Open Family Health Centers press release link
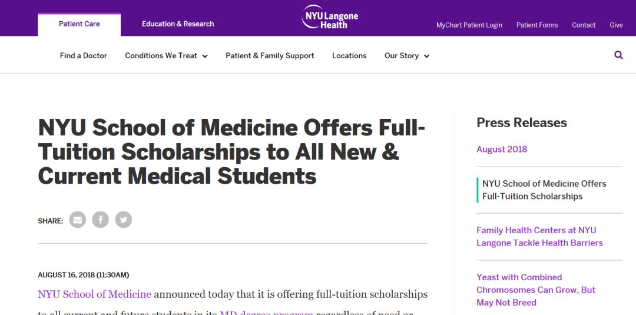This screenshot has width=636, height=315. (539, 237)
